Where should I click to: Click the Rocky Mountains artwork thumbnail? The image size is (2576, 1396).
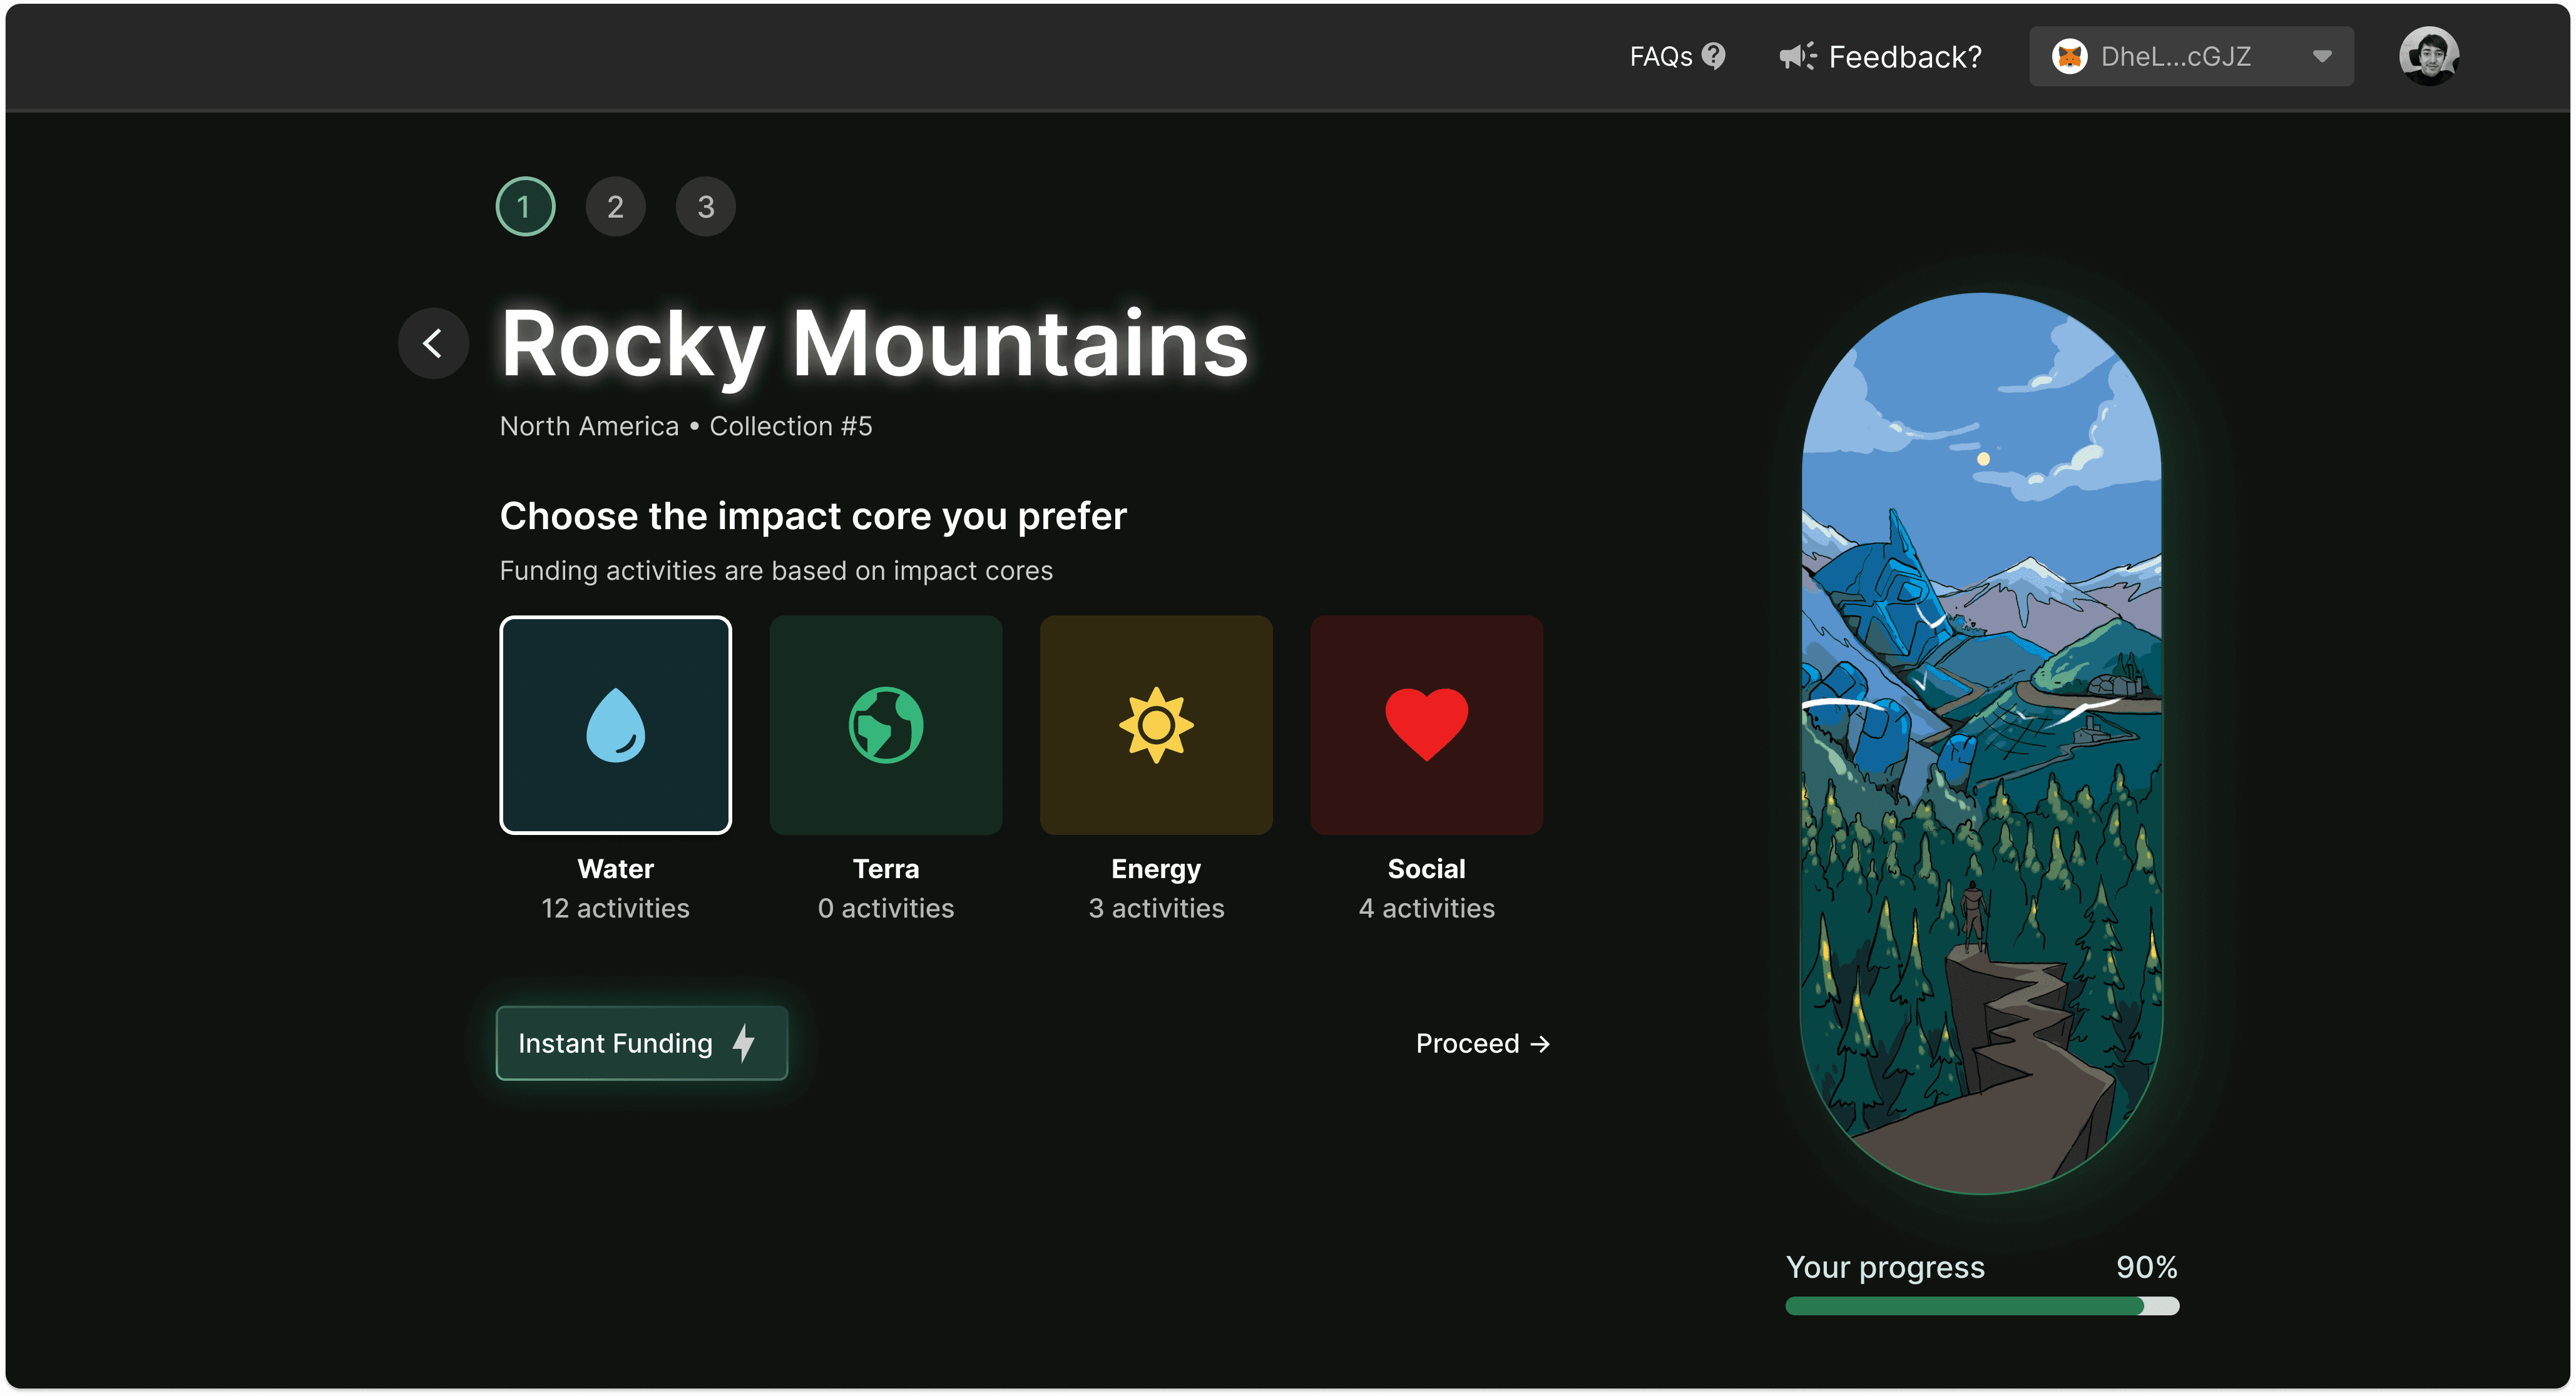pos(1981,742)
